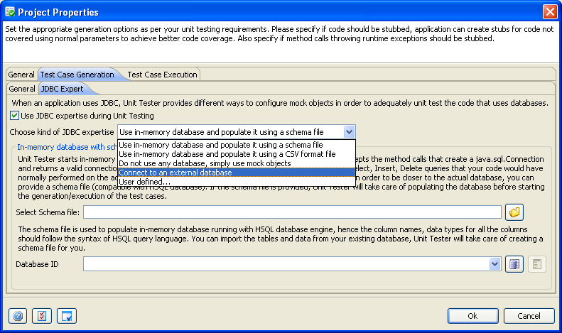The height and width of the screenshot is (333, 562).
Task: Confirm with the Ok button
Action: (x=472, y=316)
